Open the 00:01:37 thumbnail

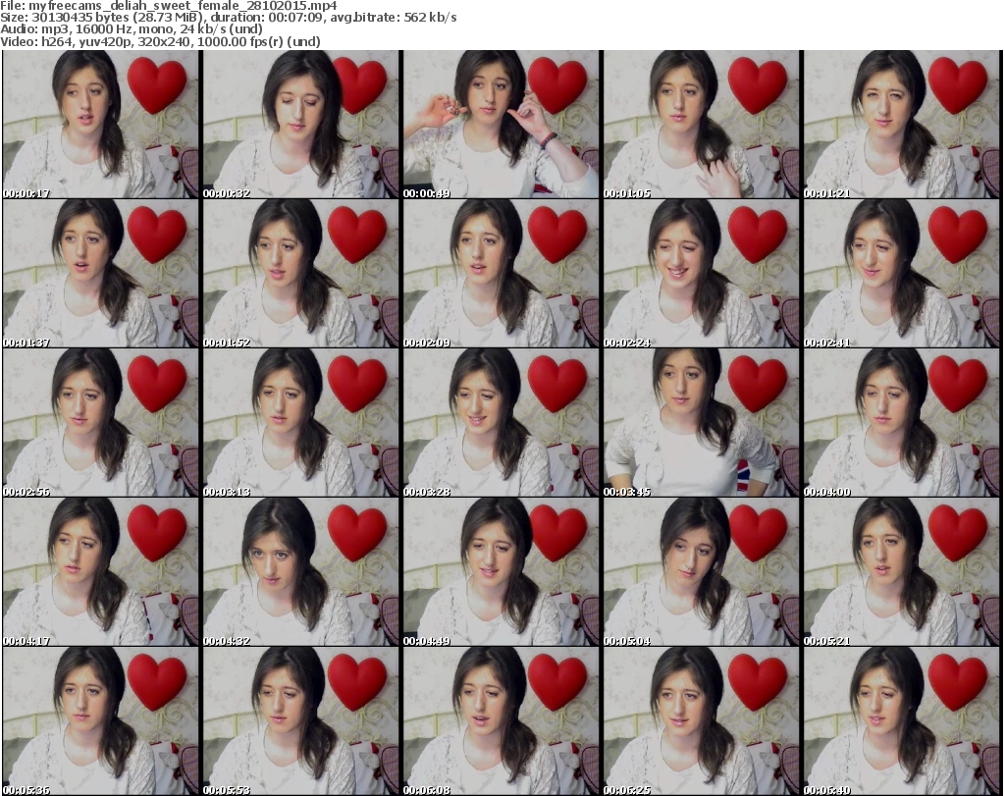coord(101,274)
